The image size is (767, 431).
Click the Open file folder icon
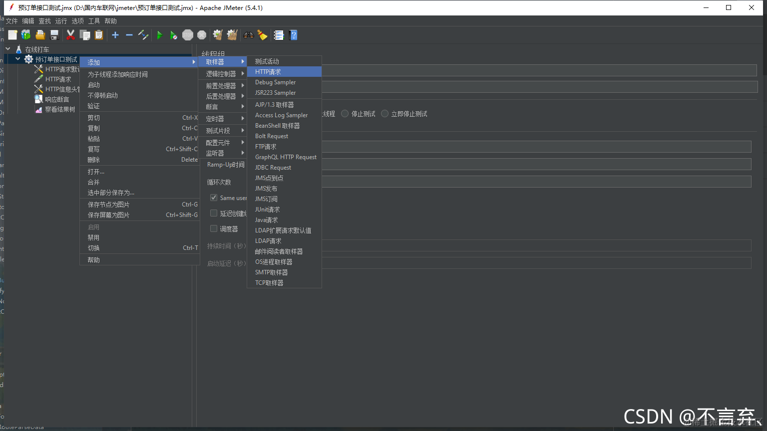click(x=40, y=35)
